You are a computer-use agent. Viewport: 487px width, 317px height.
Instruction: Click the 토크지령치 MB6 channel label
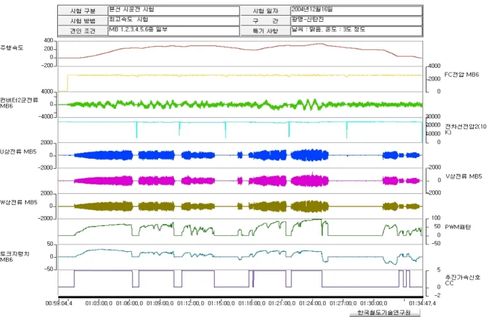tap(14, 256)
